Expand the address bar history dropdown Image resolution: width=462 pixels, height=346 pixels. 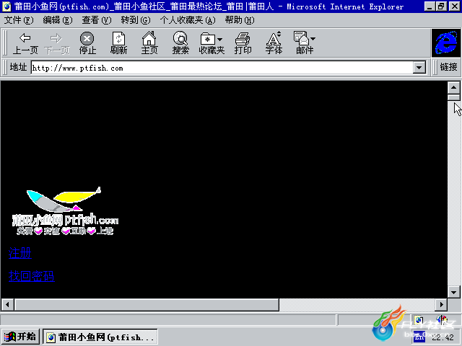tap(419, 68)
